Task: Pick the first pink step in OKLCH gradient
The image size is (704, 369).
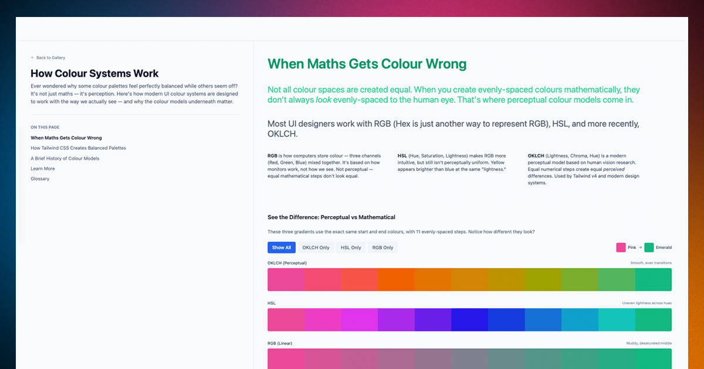Action: (286, 279)
